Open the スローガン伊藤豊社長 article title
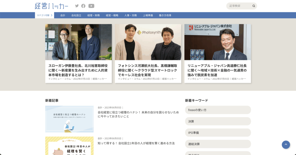 tap(78, 70)
